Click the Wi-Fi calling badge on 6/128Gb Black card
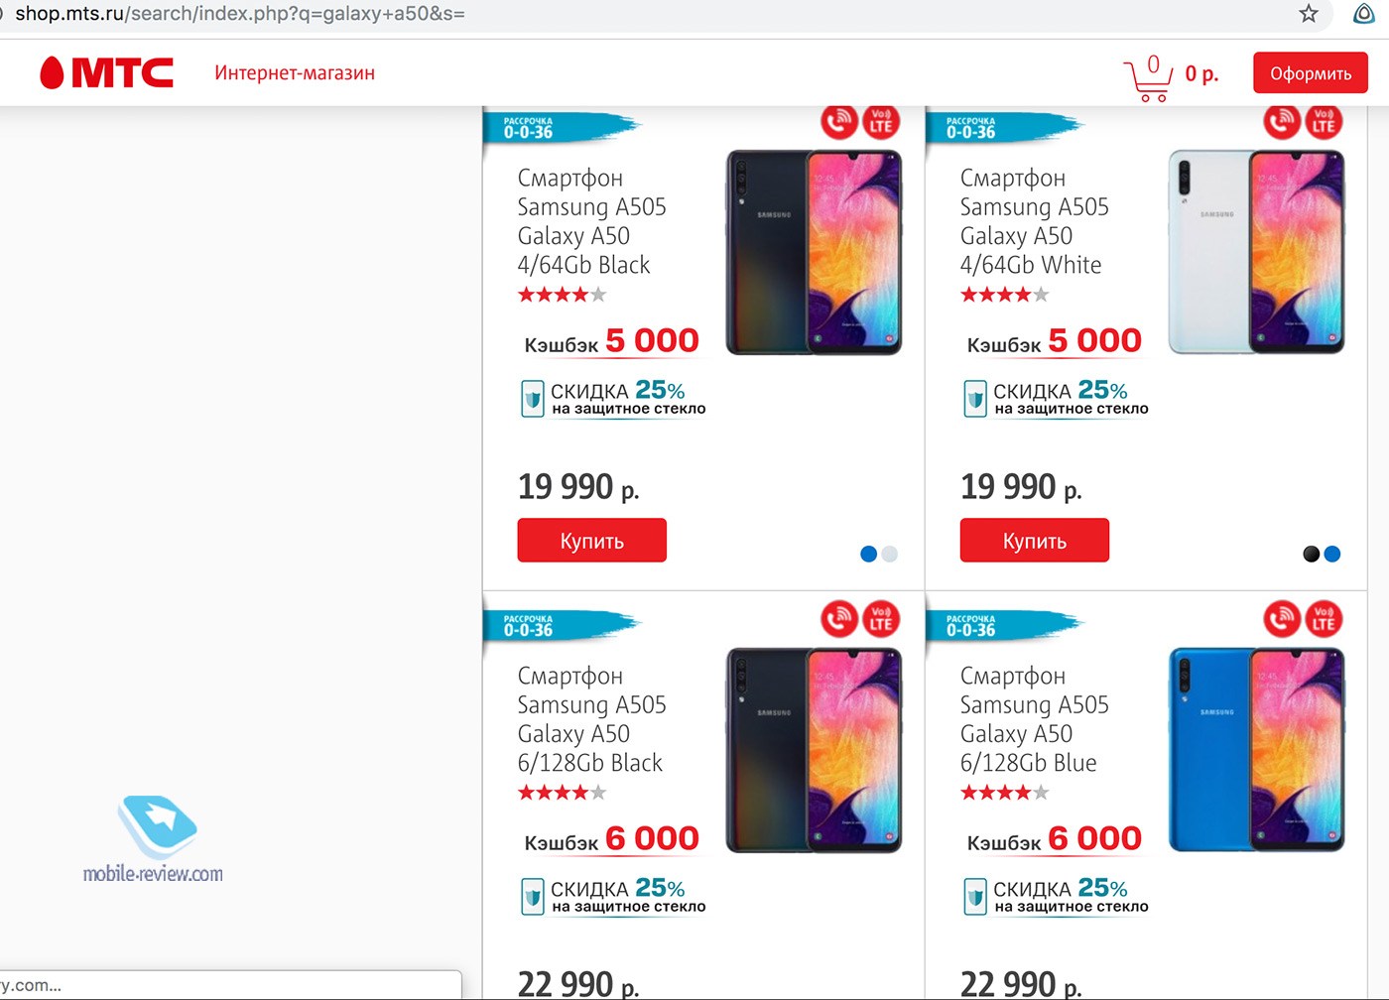The width and height of the screenshot is (1389, 1000). [838, 619]
